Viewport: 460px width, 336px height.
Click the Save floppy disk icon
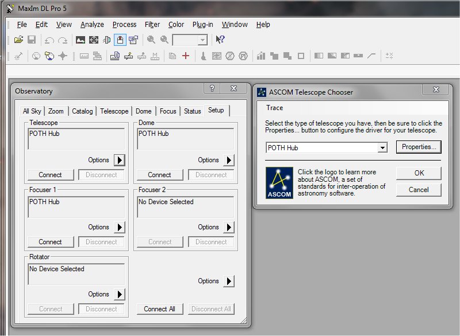(32, 40)
